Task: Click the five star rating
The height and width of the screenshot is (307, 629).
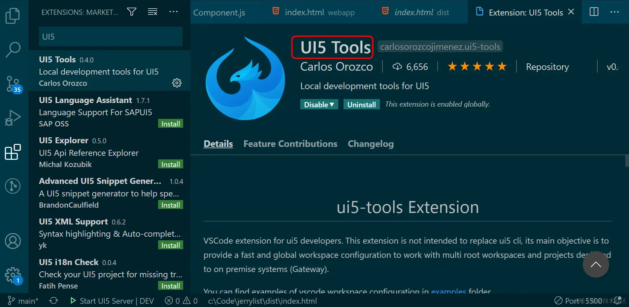Action: [477, 67]
